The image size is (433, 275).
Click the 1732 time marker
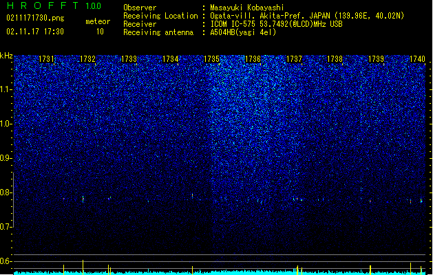(87, 58)
